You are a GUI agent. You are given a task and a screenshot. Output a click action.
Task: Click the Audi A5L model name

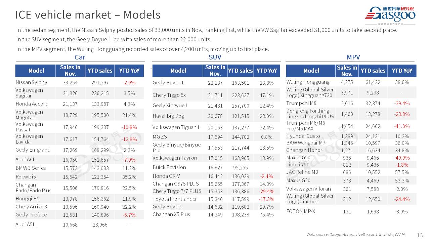click(26, 224)
